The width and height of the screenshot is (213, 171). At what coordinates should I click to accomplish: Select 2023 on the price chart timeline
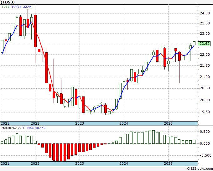[x=80, y=123]
